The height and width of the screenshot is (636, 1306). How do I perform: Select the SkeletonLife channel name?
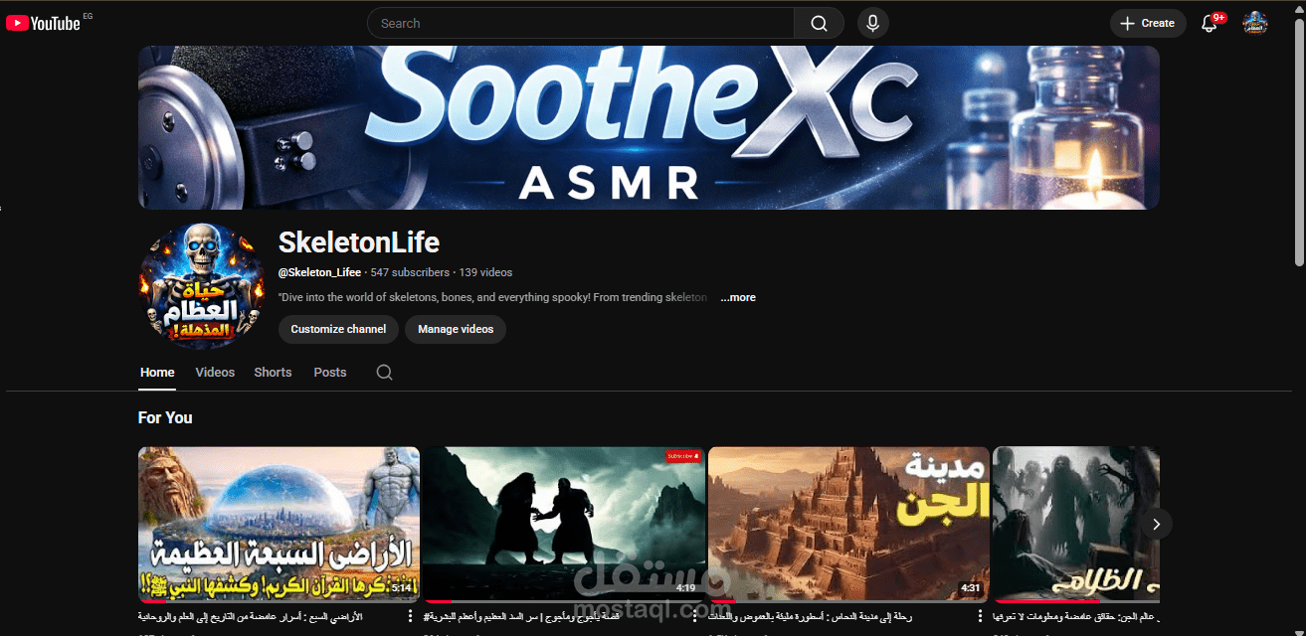pyautogui.click(x=358, y=241)
